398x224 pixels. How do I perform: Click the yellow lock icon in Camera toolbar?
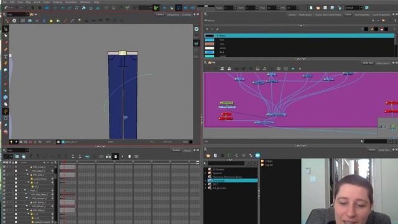(51, 21)
